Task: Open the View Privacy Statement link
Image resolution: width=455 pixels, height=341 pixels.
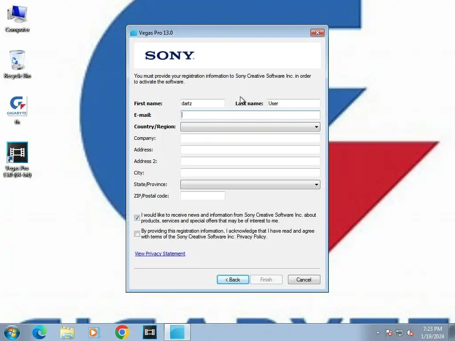Action: pos(160,254)
